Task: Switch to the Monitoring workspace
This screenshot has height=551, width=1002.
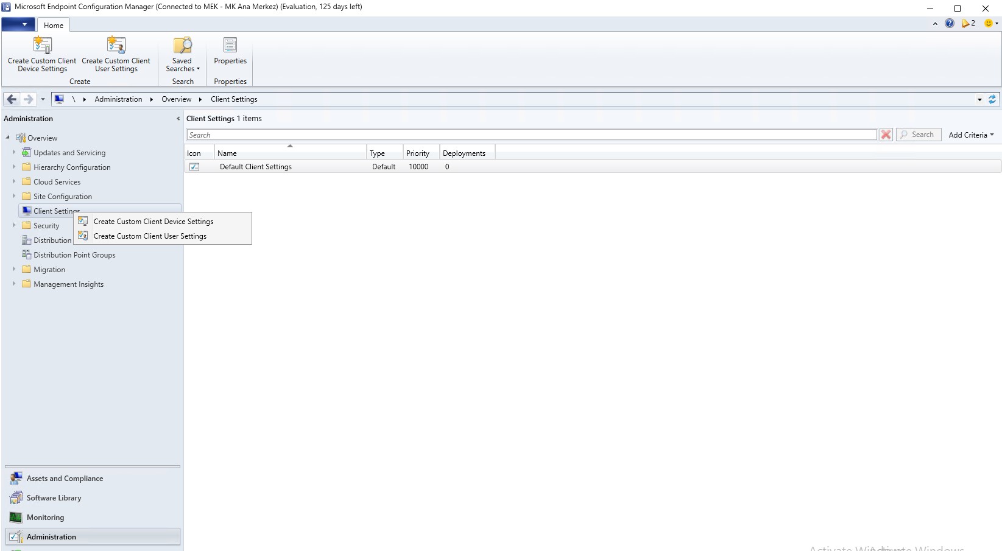Action: pos(45,518)
